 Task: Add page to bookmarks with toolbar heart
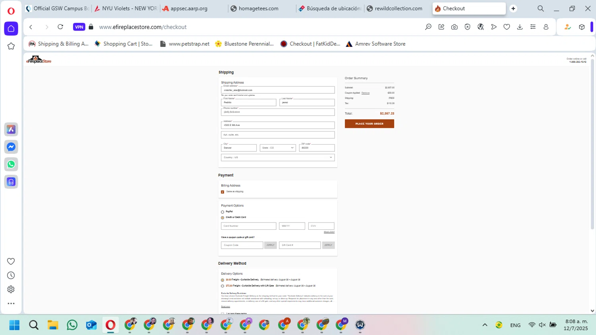point(507,27)
